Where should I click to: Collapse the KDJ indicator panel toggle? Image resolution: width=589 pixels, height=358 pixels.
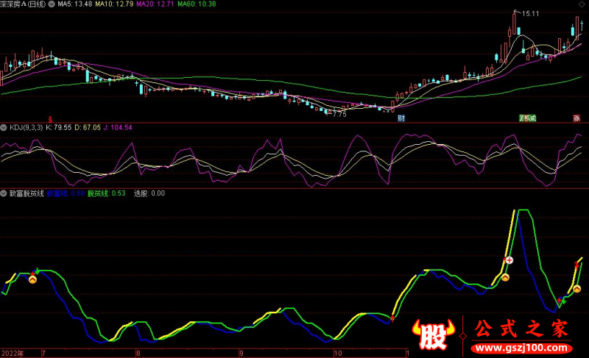[x=4, y=127]
